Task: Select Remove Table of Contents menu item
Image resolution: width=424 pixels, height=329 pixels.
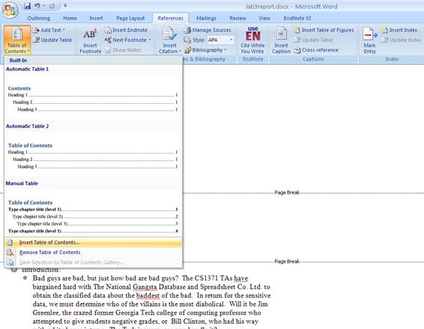Action: [x=93, y=252]
